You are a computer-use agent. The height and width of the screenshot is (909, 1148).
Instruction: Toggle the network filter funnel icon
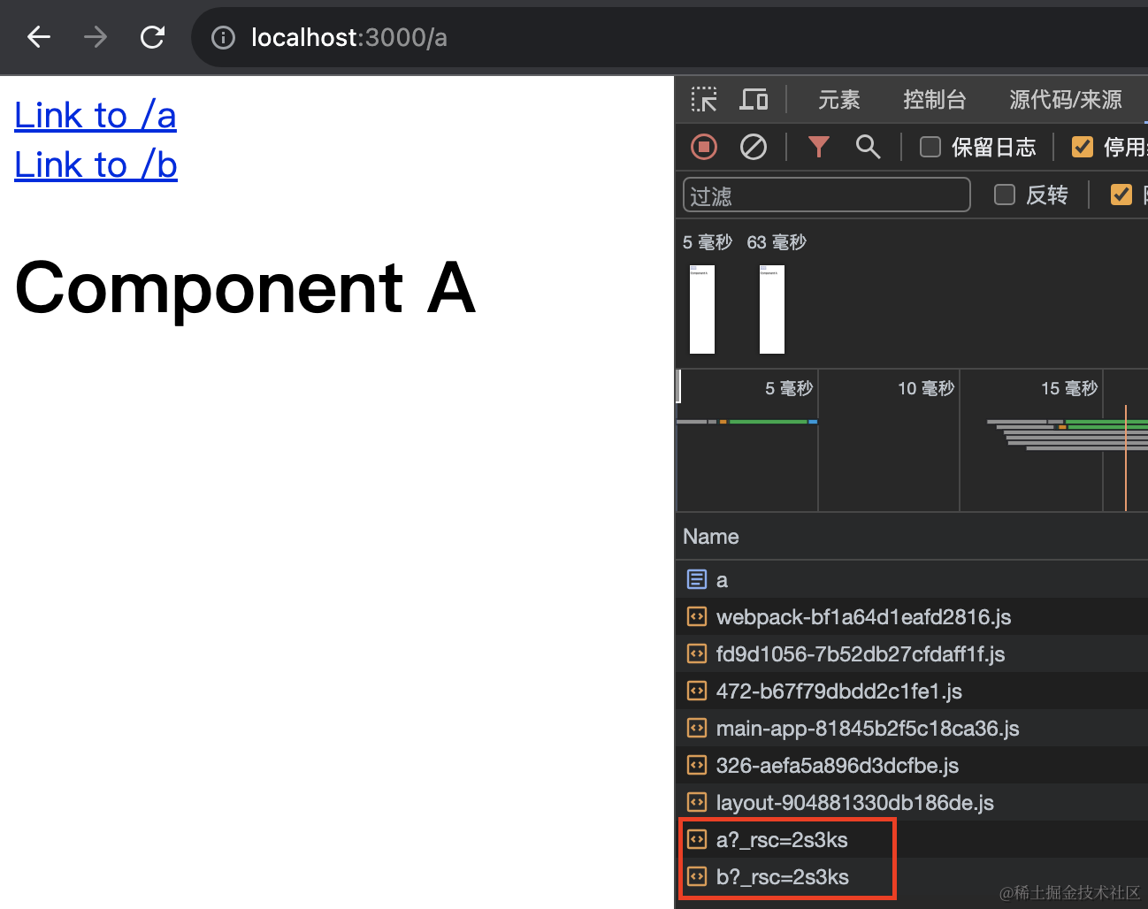point(819,147)
